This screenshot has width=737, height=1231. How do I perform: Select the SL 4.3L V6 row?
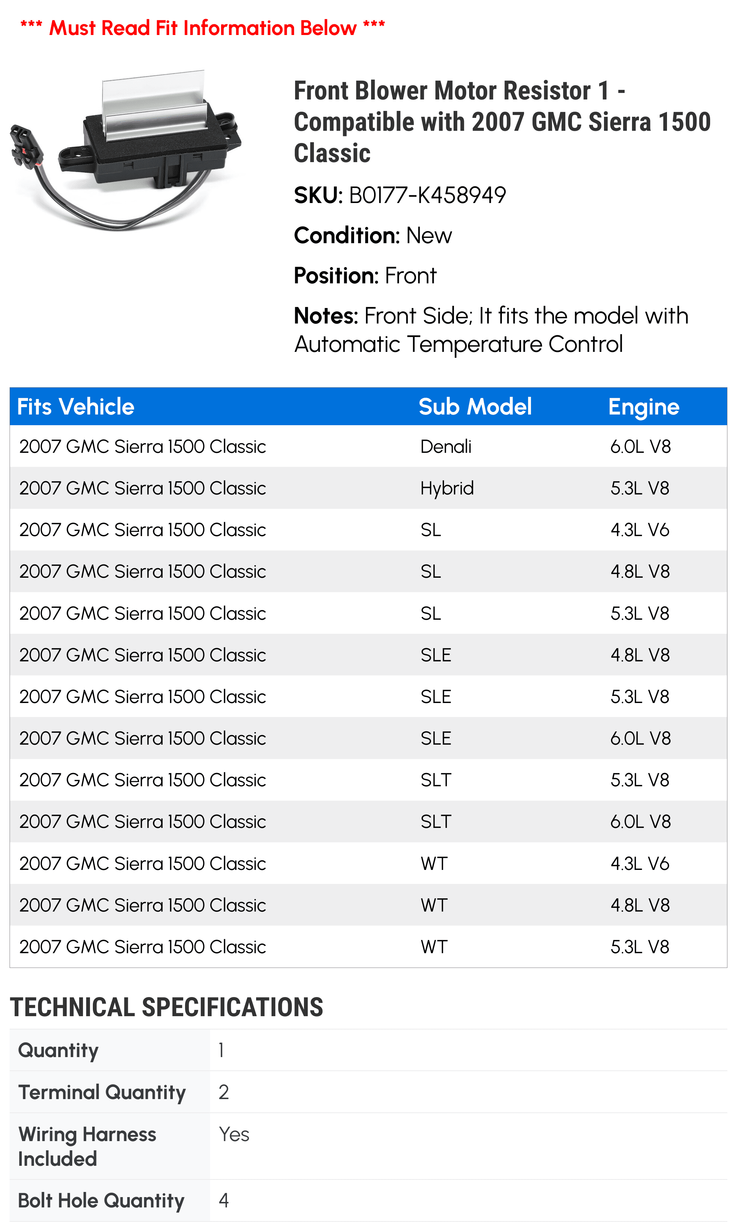pos(368,530)
